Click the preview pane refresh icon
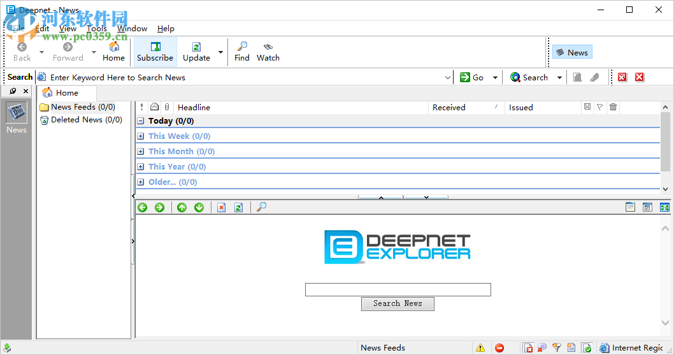The width and height of the screenshot is (674, 355). [238, 207]
